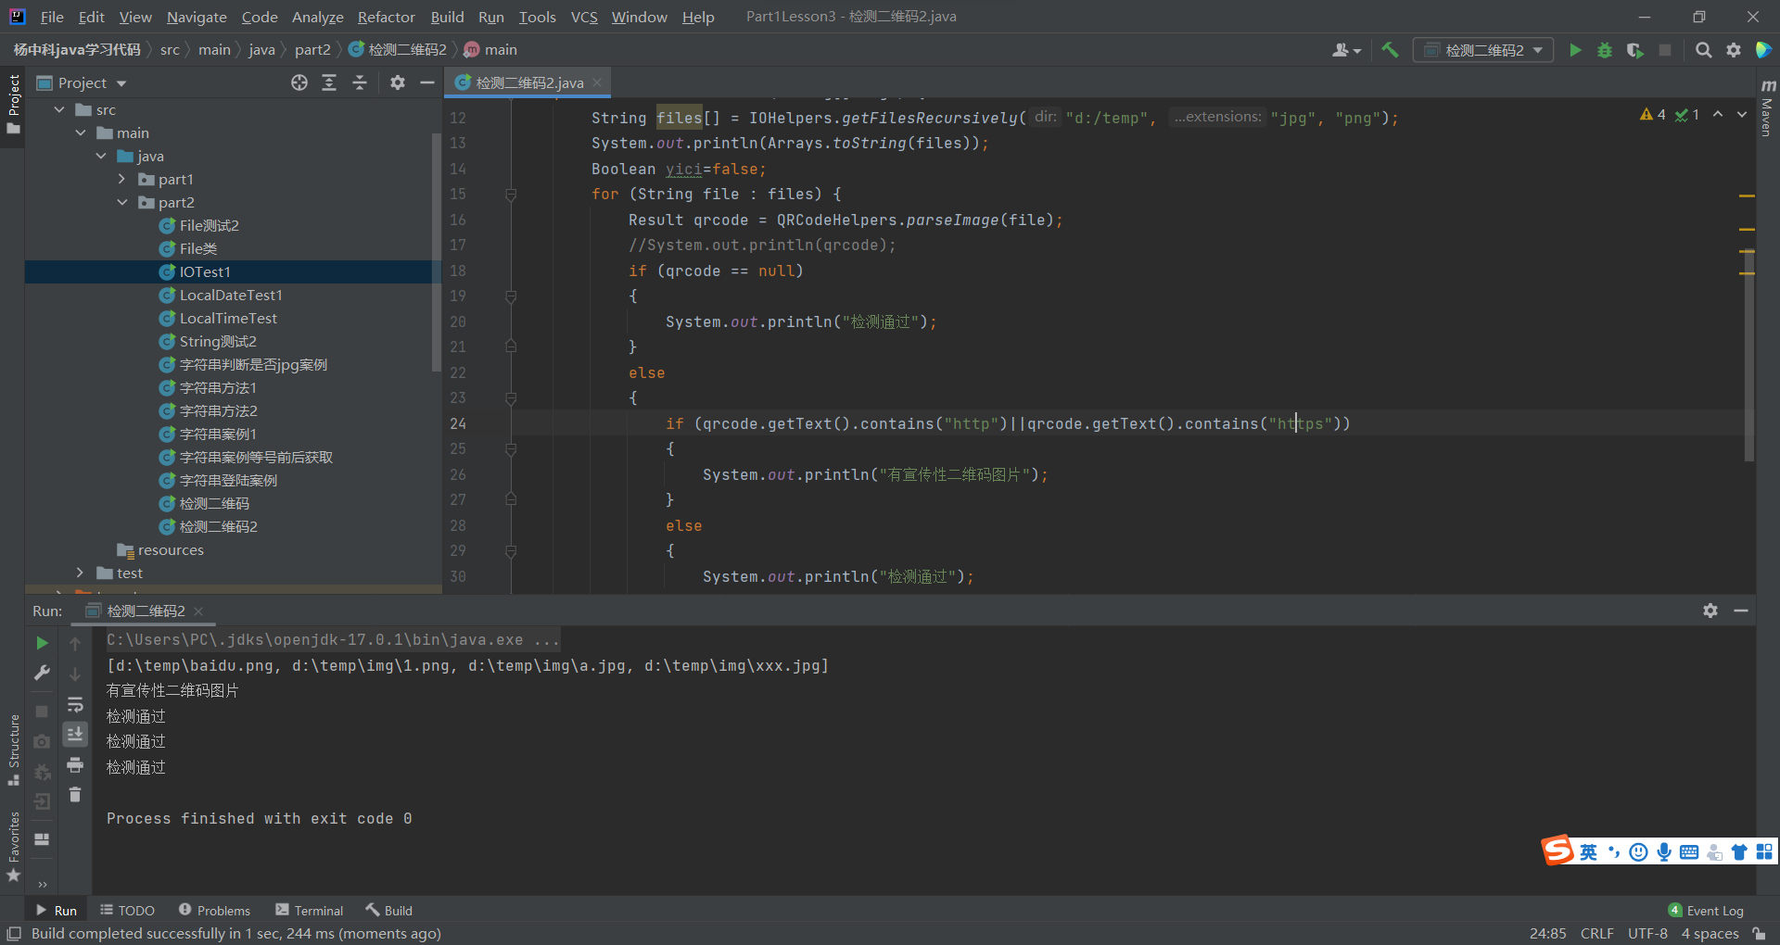Image resolution: width=1780 pixels, height=945 pixels.
Task: Open the Build tool window tab
Action: click(x=389, y=910)
